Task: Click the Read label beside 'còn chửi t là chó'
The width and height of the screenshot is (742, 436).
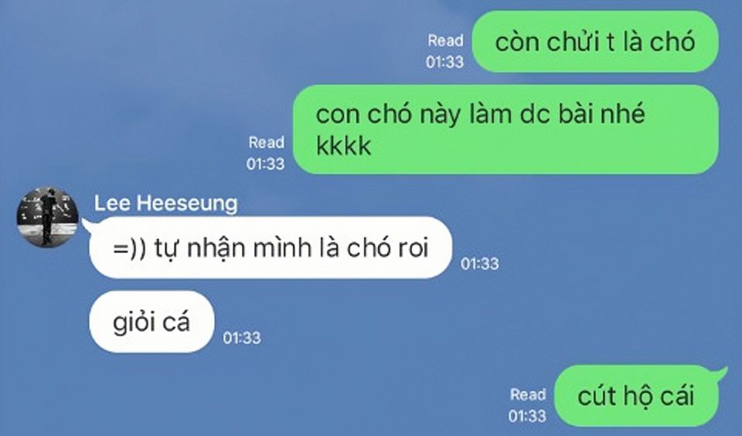Action: pyautogui.click(x=445, y=41)
